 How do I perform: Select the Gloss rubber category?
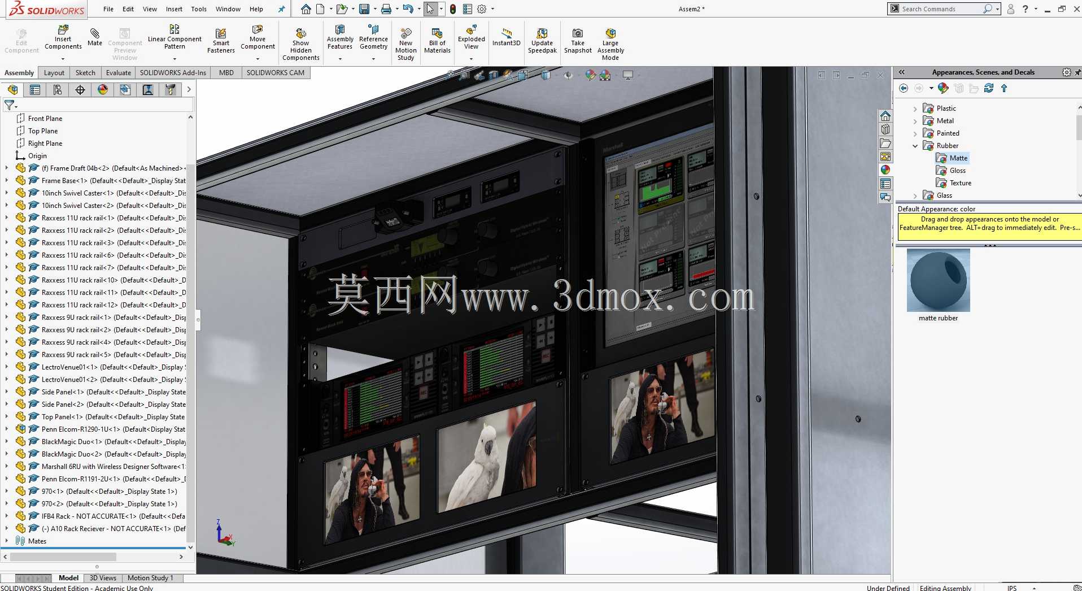point(958,171)
